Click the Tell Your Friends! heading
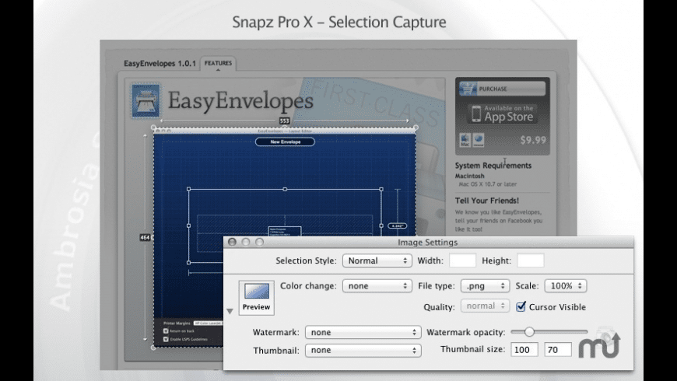The height and width of the screenshot is (381, 677). click(x=487, y=200)
